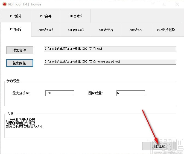This screenshot has width=184, height=154.
Task: Edit the 最大分辨率 value field
Action: 60,93
